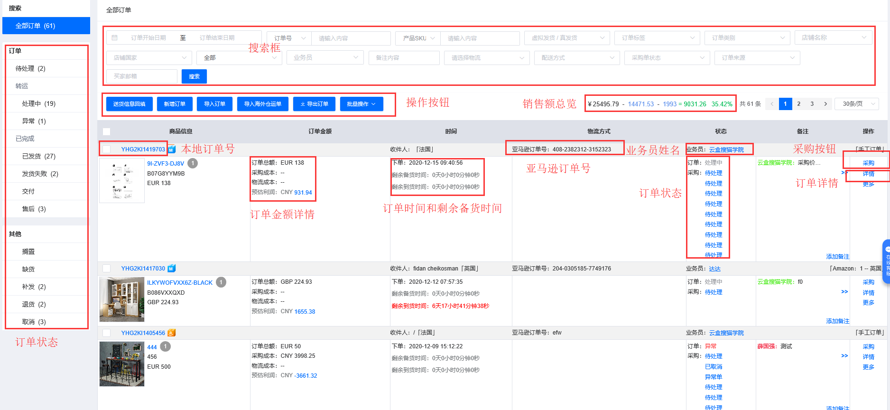Click quantity badge next to ILKYWOFVXX6Z-BLACK
The width and height of the screenshot is (890, 410).
221,282
